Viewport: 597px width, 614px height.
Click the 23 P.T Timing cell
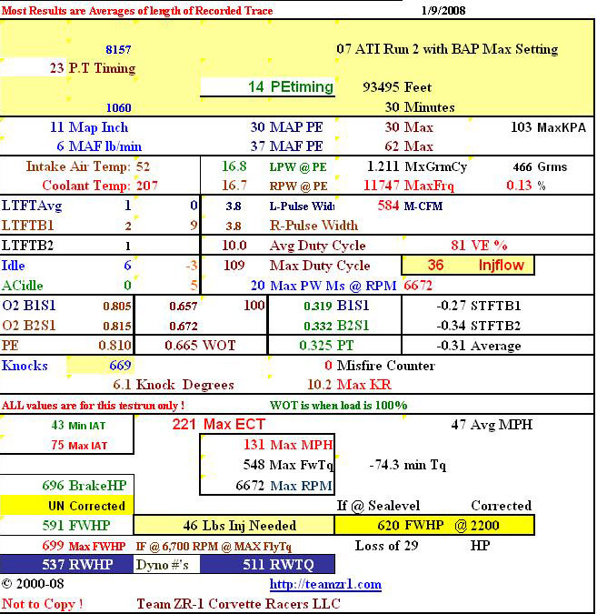pos(93,68)
